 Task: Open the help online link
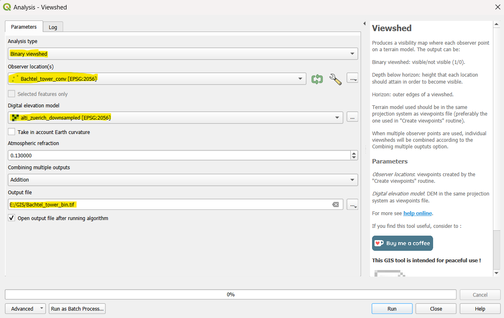coord(417,213)
